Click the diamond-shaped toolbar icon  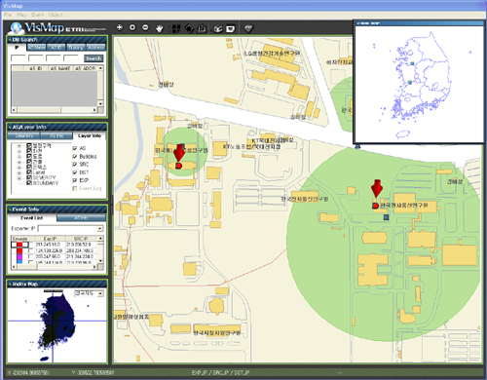pyautogui.click(x=189, y=28)
